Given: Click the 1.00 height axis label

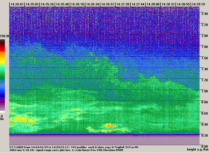Looking at the screenshot, I should (x=205, y=91).
